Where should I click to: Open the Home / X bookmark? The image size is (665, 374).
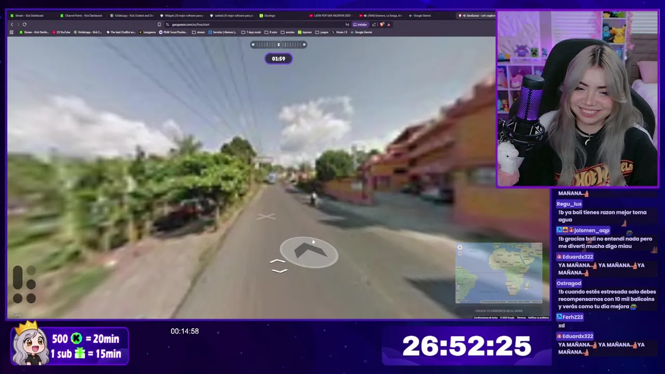click(x=339, y=32)
